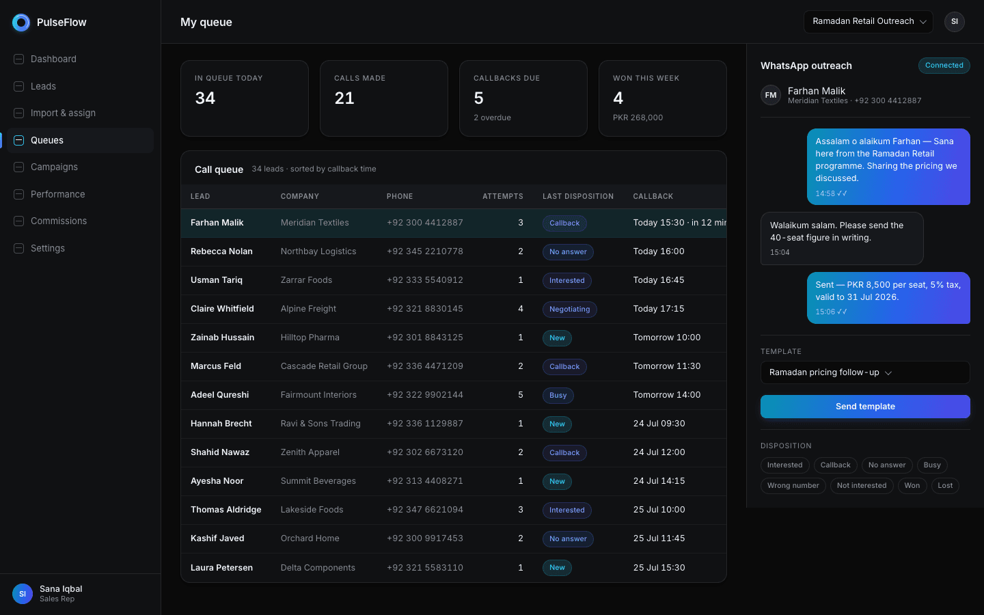Screen dimensions: 984x615
Task: Click No answer badge for Kashif Javed
Action: 569,539
